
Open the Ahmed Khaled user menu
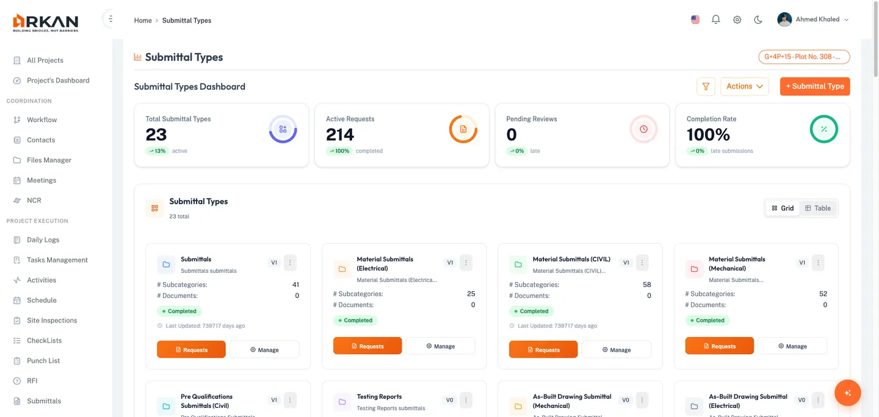[812, 20]
